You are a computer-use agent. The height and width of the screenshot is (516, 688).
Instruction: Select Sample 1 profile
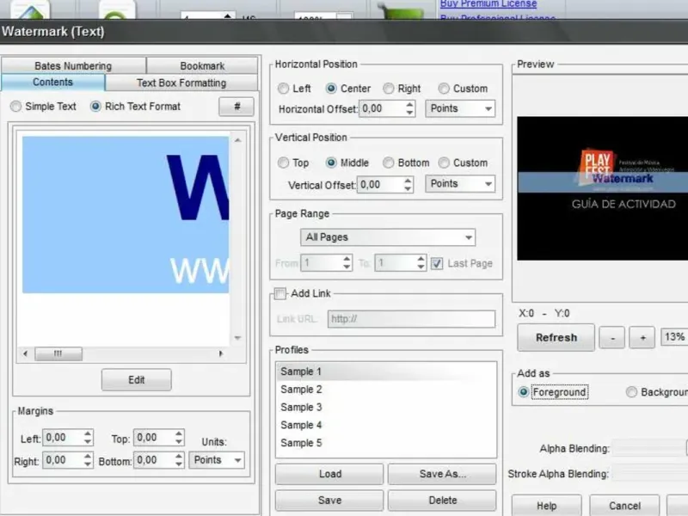tap(386, 372)
